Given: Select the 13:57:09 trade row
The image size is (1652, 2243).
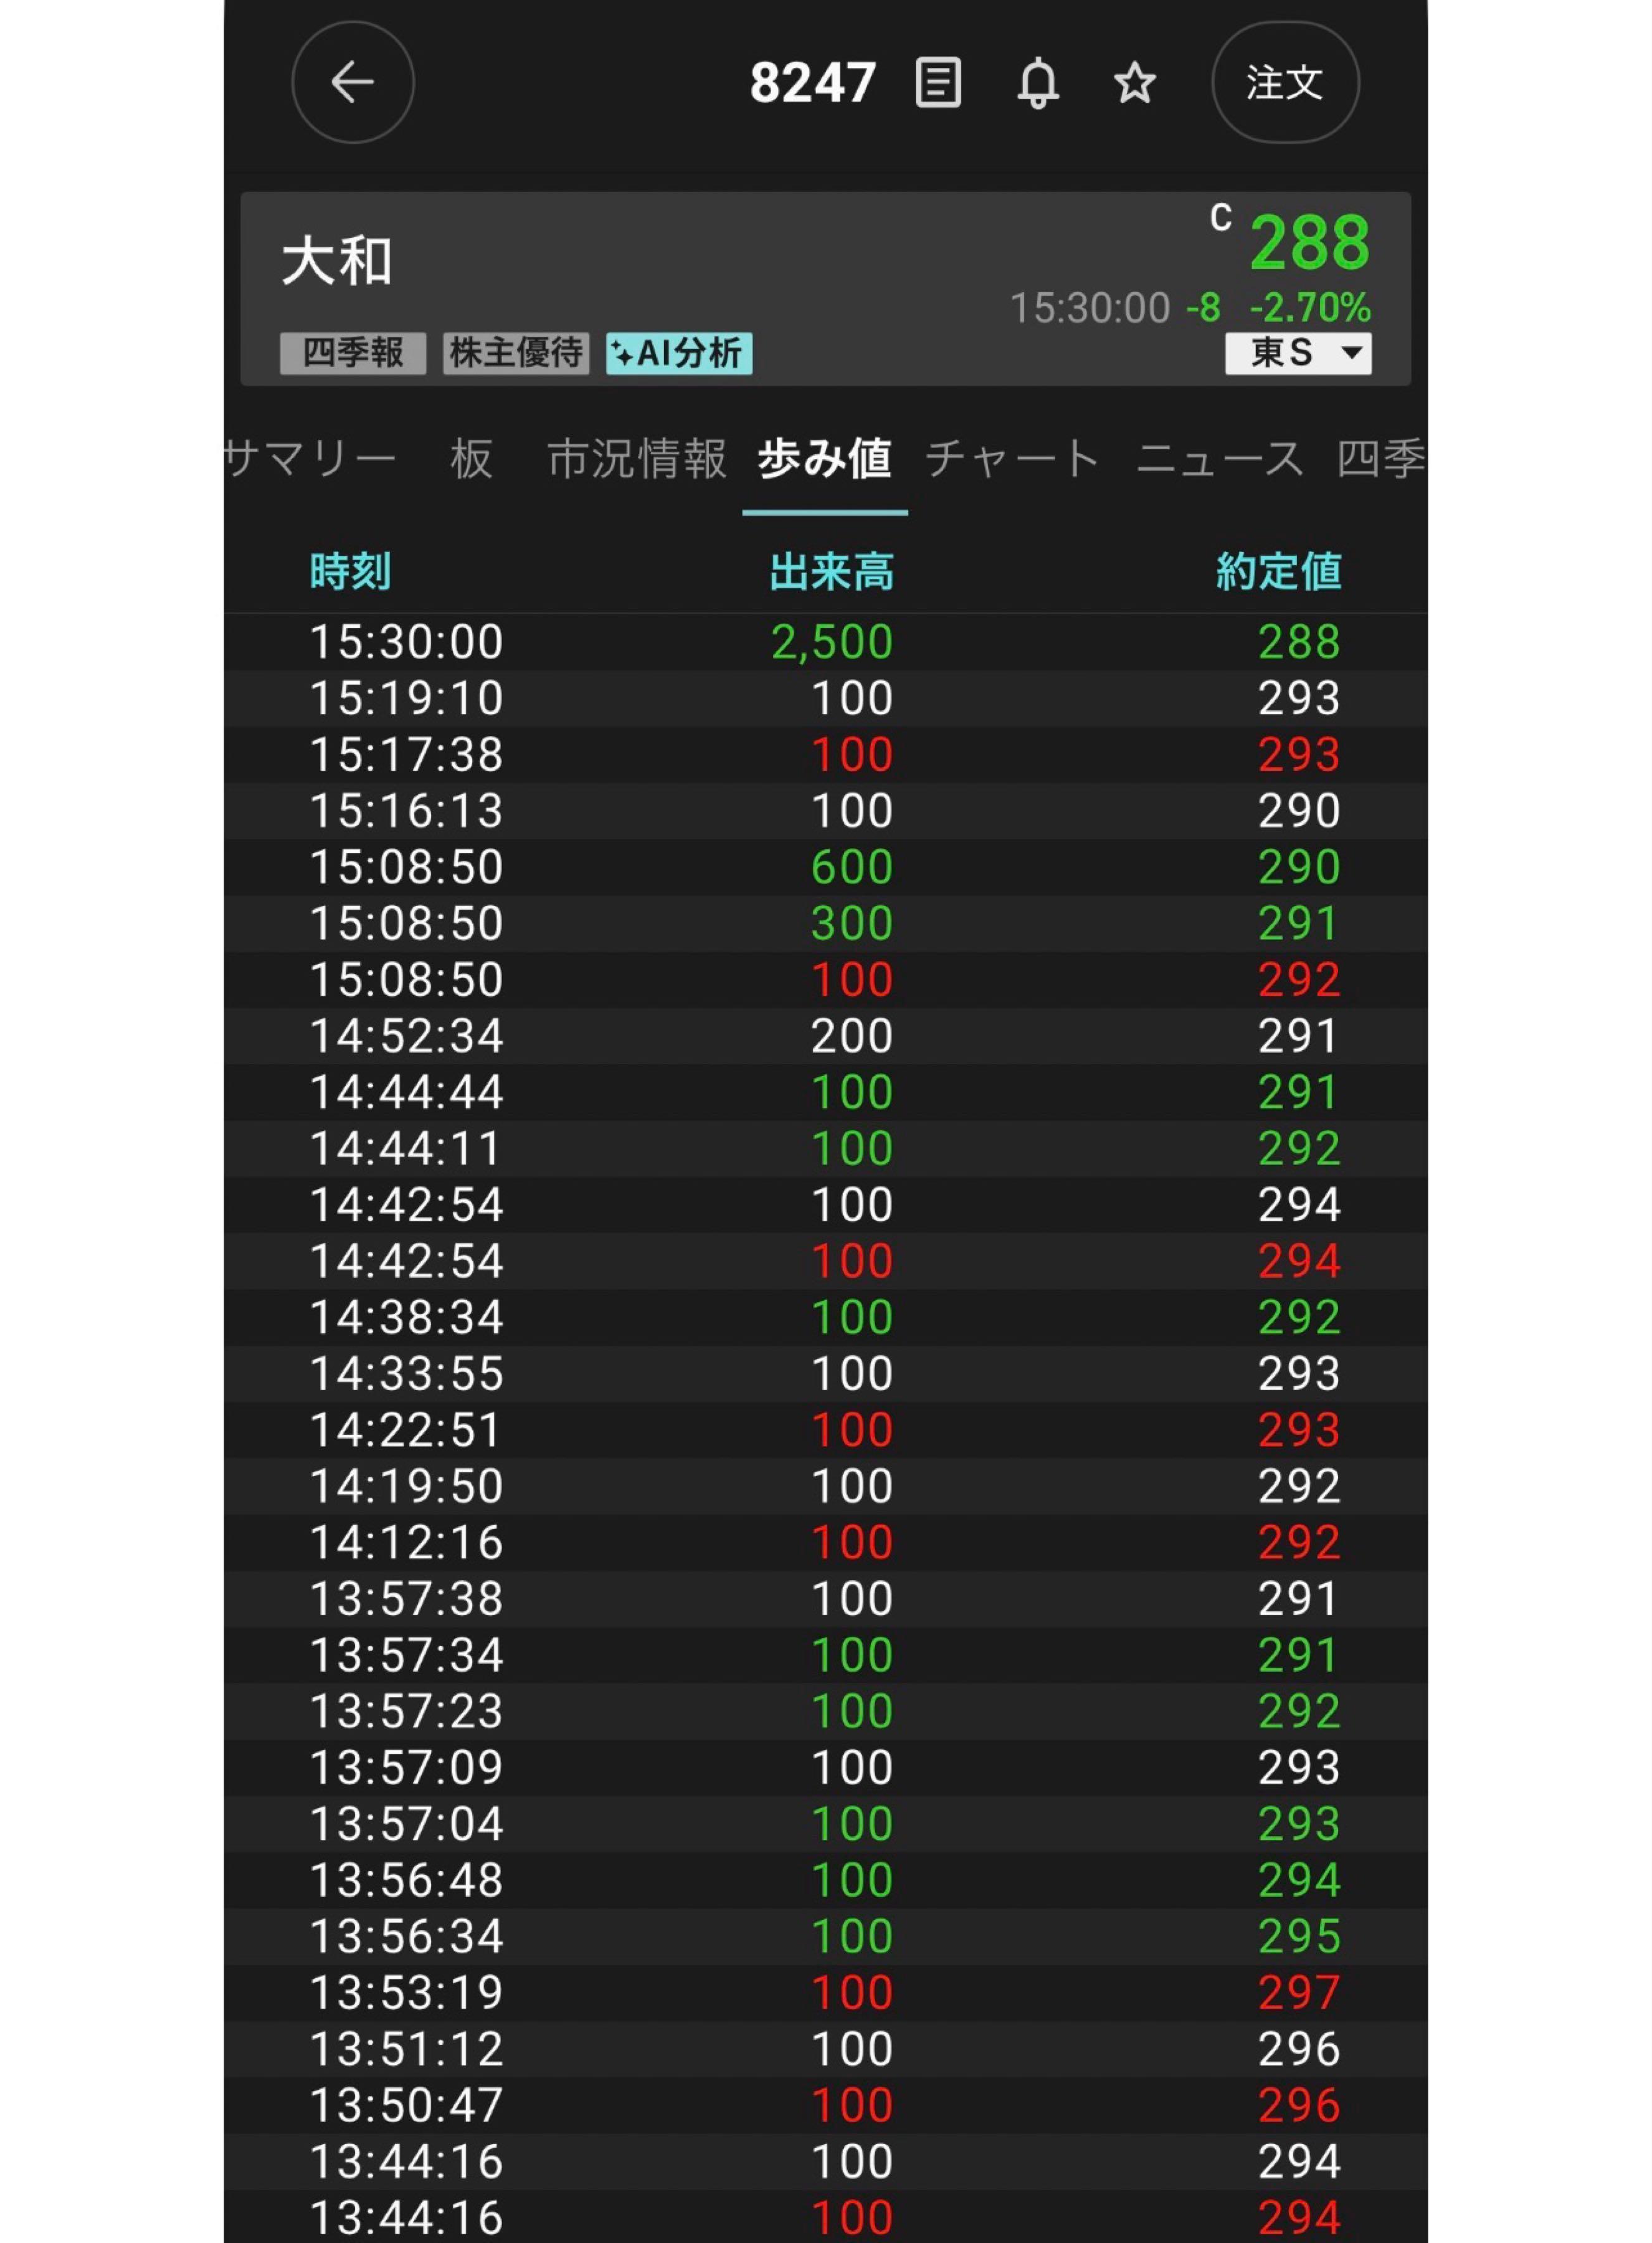Looking at the screenshot, I should (826, 1767).
